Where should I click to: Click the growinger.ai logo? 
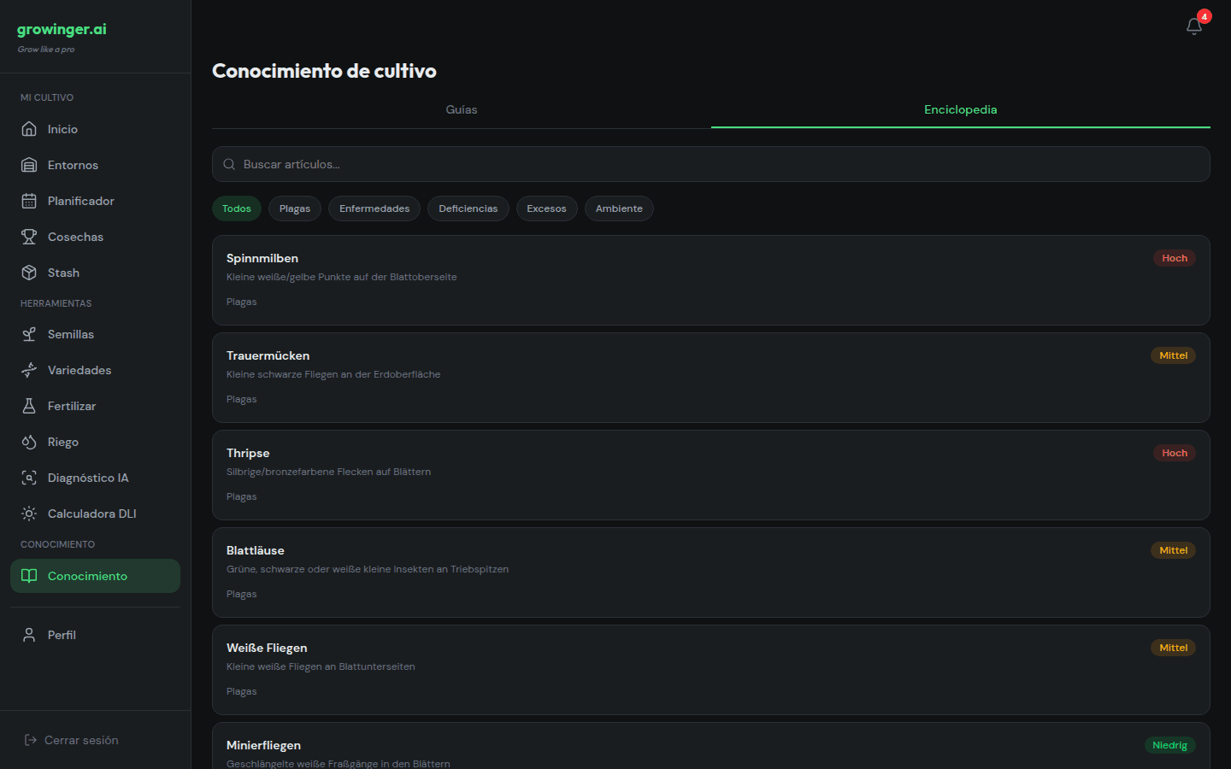62,29
